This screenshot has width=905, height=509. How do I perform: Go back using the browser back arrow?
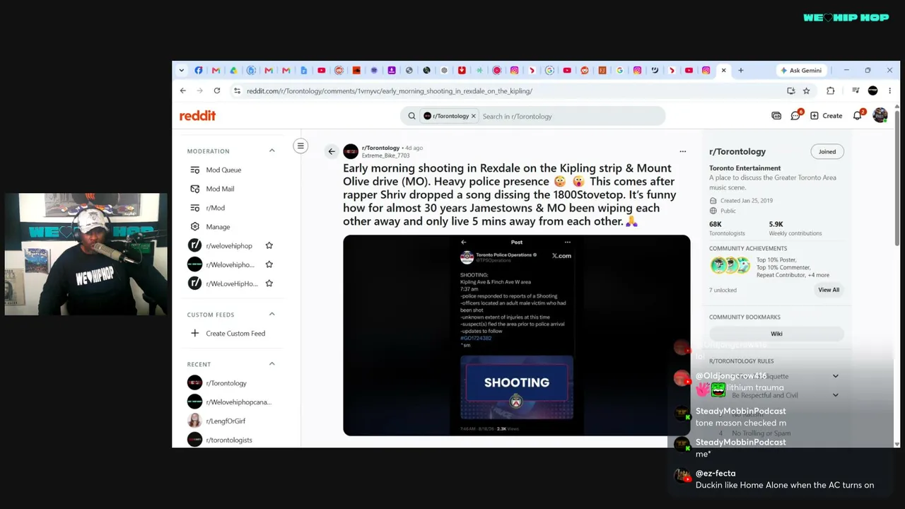point(183,90)
